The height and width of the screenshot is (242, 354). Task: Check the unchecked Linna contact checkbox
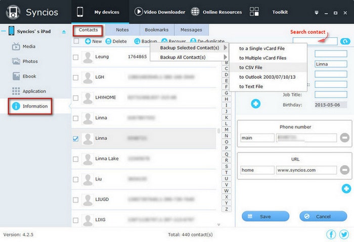[x=76, y=118]
